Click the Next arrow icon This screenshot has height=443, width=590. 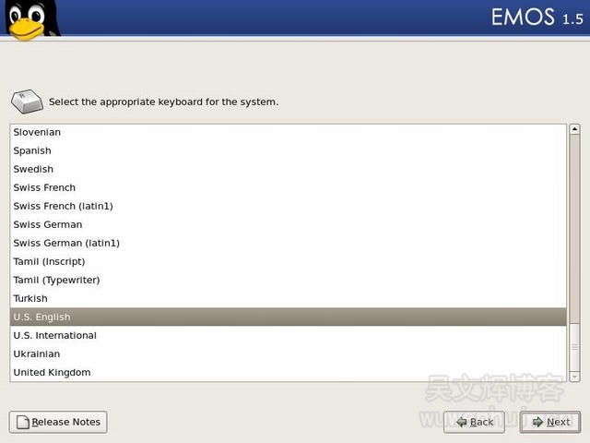(x=536, y=422)
